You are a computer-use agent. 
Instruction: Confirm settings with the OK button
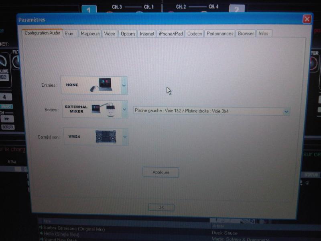click(x=161, y=207)
